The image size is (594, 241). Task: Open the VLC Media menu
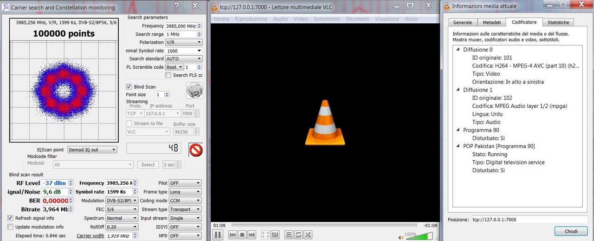point(221,19)
